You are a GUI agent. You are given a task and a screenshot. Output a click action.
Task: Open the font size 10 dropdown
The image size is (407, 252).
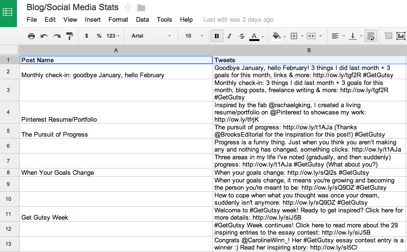pos(194,36)
